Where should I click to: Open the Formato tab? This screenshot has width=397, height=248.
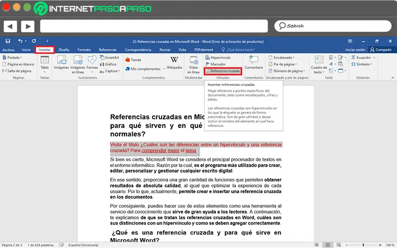[x=84, y=50]
